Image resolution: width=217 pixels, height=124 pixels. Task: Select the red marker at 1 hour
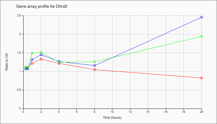(32, 63)
